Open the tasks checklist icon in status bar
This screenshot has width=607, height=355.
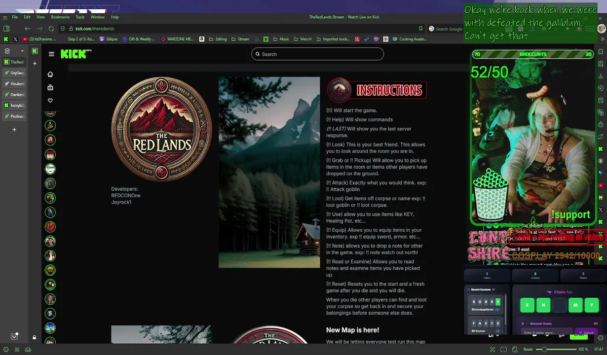tap(14, 336)
